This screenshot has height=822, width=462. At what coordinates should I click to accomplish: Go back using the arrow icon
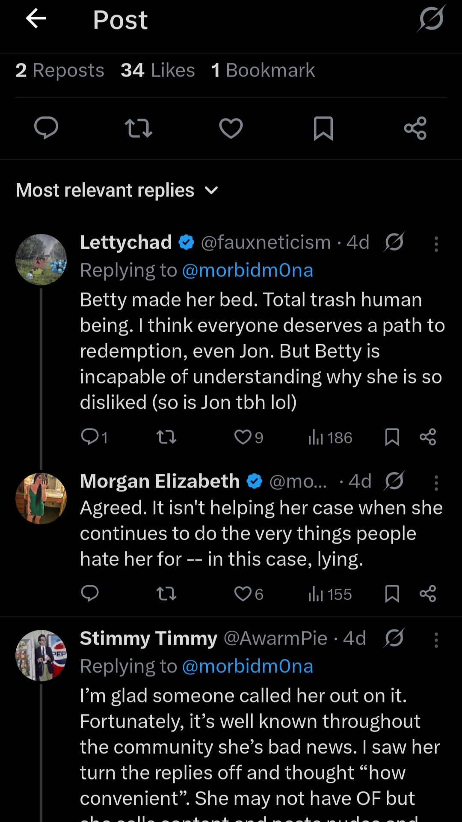[x=36, y=19]
